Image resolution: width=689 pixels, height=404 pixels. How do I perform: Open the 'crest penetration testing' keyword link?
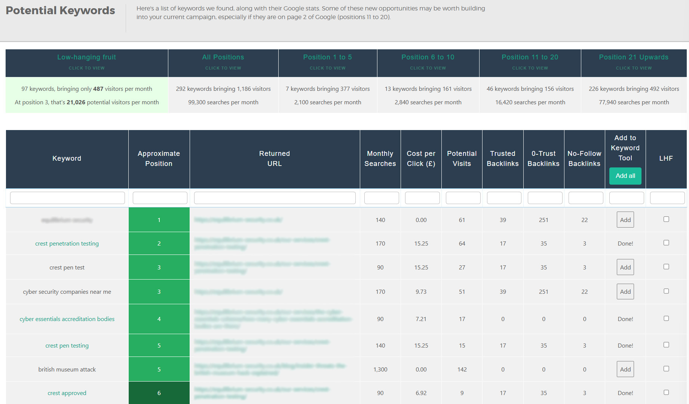click(67, 244)
